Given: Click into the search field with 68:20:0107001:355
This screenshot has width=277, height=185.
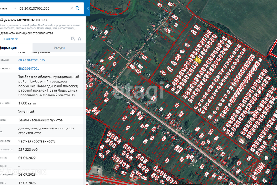Looking at the screenshot, I should (43, 8).
